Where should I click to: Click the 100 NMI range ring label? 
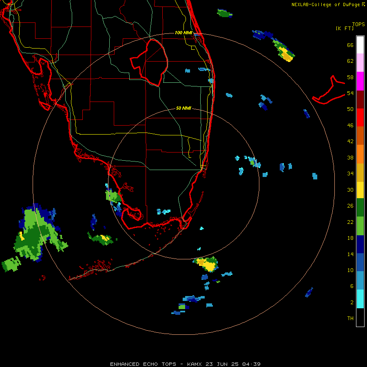coord(183,33)
